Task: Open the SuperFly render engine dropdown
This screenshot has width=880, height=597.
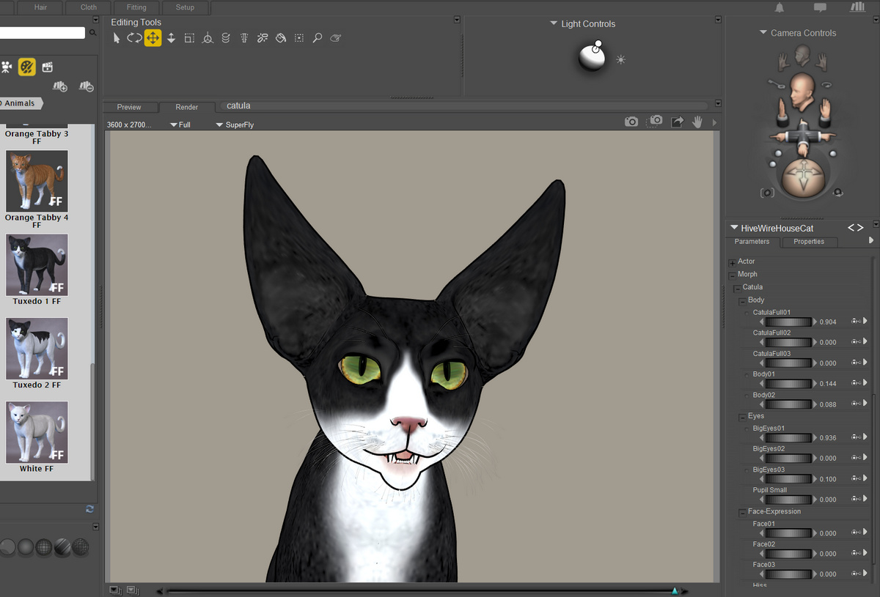Action: click(x=235, y=125)
